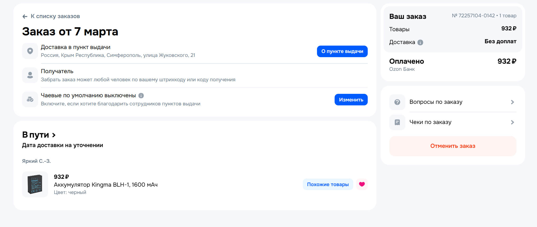Open the tips info tooltip icon

[141, 96]
